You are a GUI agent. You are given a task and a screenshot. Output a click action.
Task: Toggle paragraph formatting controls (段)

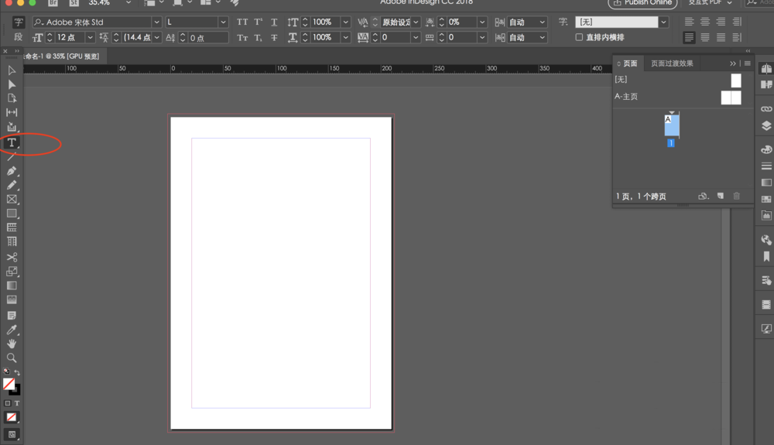[18, 37]
